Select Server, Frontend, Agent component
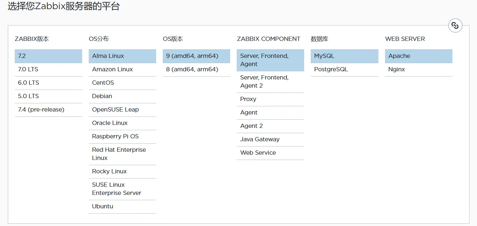477x226 pixels. click(x=270, y=60)
